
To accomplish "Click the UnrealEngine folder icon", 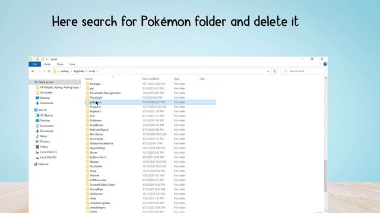I will (x=87, y=208).
